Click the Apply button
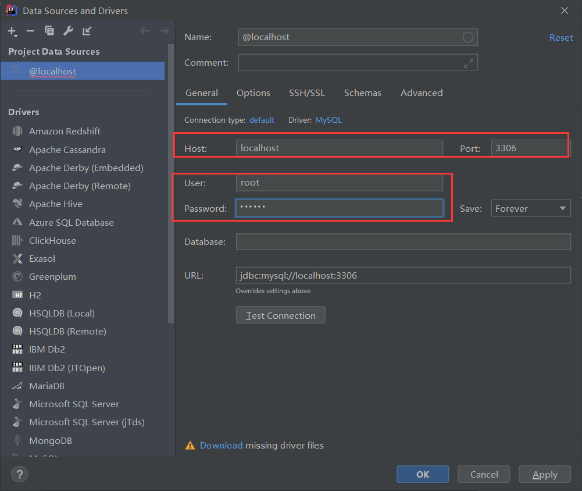This screenshot has height=491, width=582. pos(545,474)
